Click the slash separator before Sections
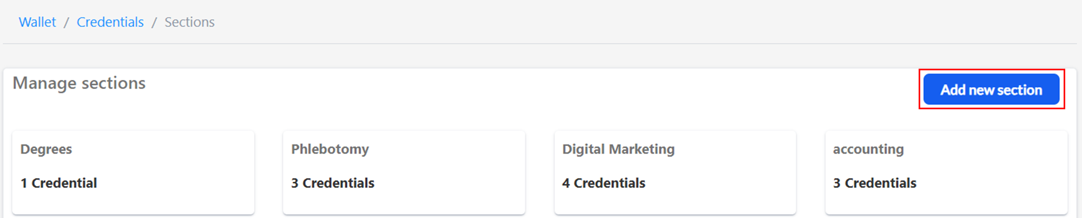1082x218 pixels. [154, 23]
